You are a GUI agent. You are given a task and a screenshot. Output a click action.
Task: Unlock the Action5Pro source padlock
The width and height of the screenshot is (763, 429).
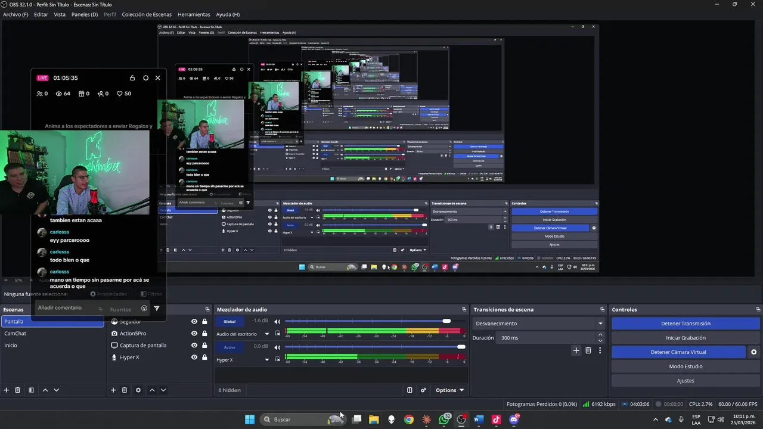click(204, 334)
